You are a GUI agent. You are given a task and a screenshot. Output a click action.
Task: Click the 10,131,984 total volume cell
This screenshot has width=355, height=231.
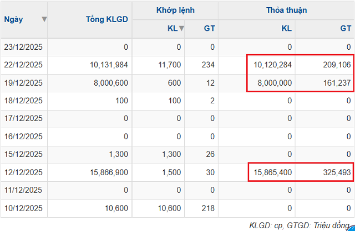[109, 65]
